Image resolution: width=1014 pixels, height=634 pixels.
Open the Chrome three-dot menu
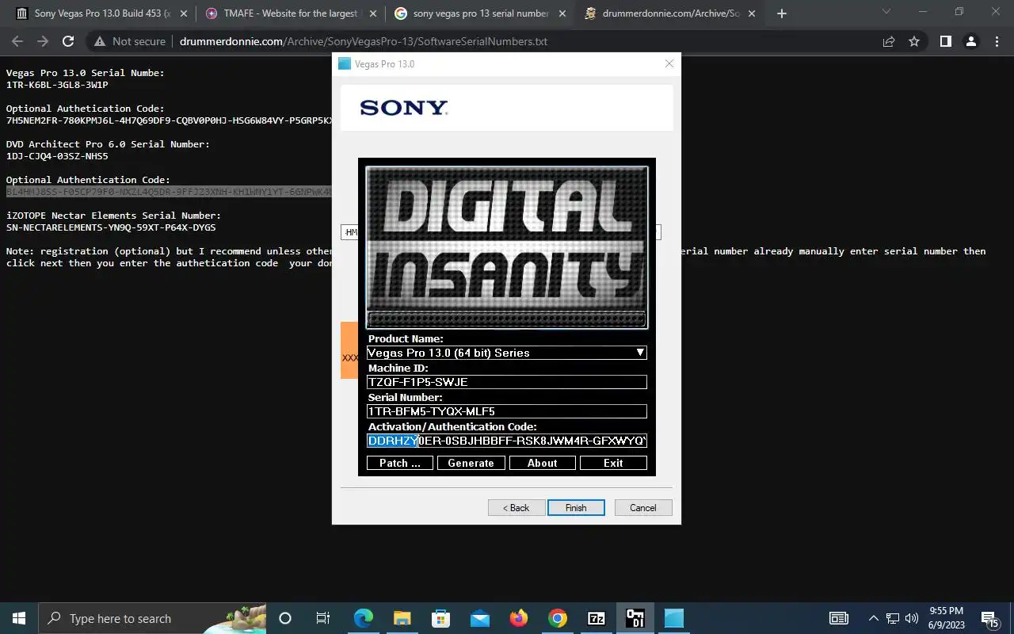996,41
